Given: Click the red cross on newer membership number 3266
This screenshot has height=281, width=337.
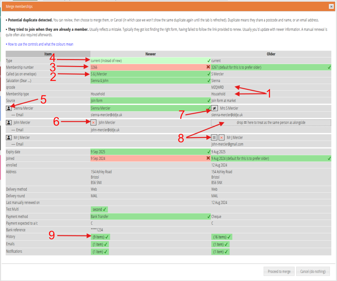Looking at the screenshot, I should tap(208, 67).
